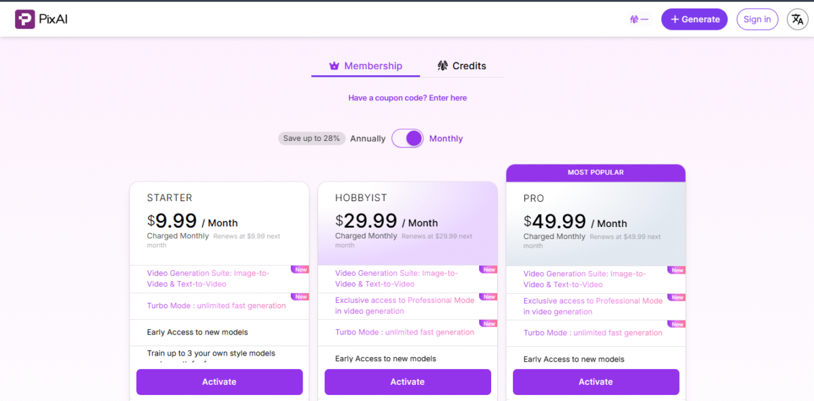Select the Membership tab
The height and width of the screenshot is (401, 814).
click(366, 66)
